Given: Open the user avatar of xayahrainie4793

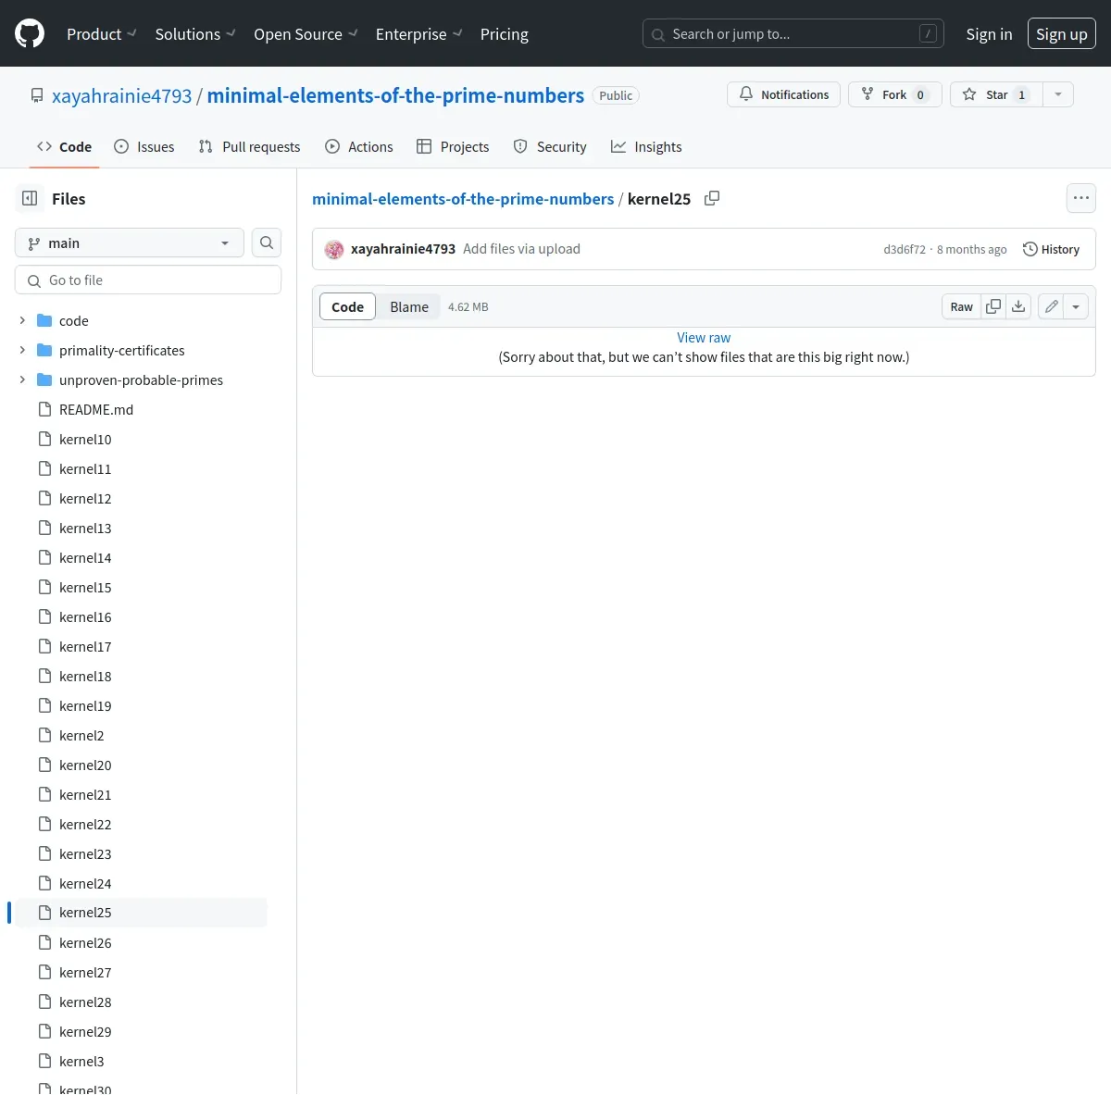Looking at the screenshot, I should coord(334,249).
